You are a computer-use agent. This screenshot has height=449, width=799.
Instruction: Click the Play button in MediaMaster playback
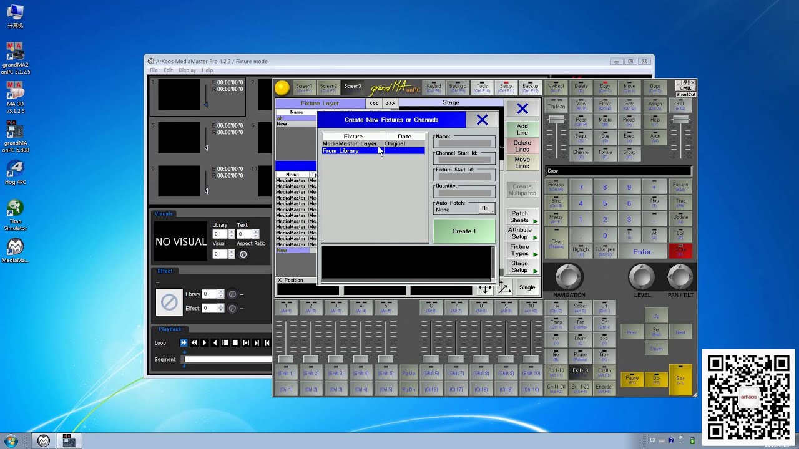click(204, 343)
